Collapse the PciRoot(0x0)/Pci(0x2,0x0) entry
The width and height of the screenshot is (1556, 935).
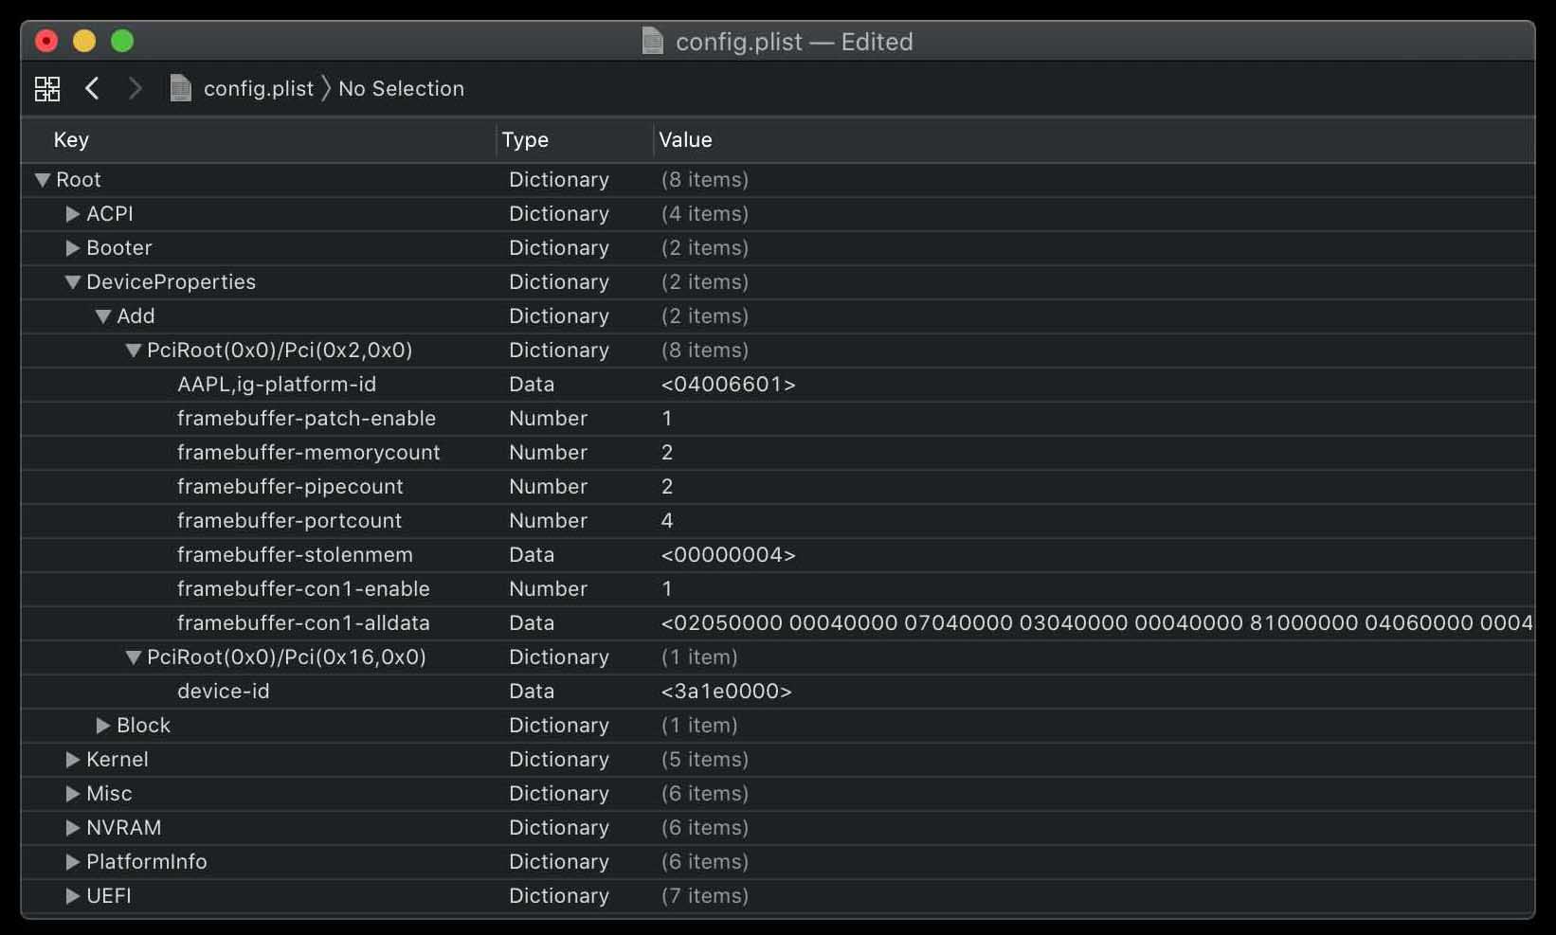134,351
